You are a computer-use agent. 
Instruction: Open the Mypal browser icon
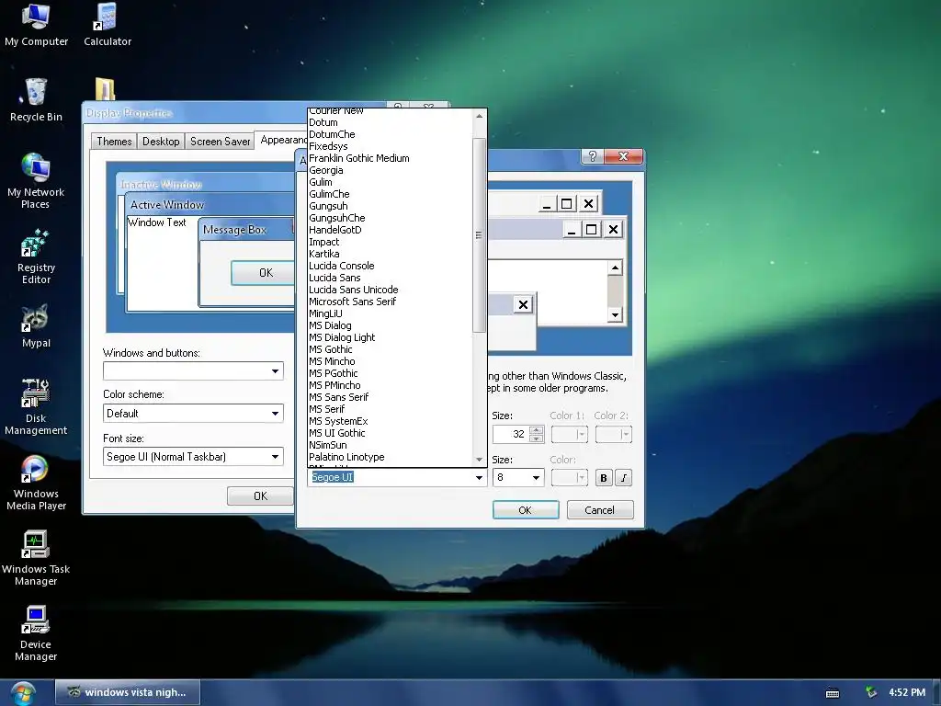[x=36, y=326]
